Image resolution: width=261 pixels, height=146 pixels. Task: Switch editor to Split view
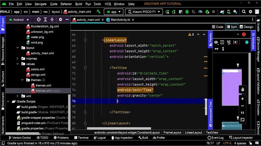[x=232, y=27]
